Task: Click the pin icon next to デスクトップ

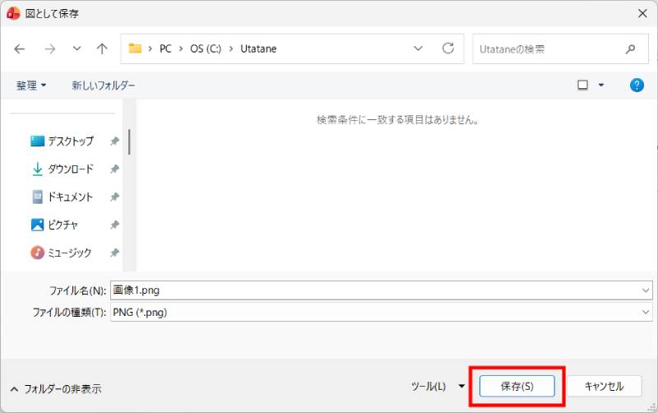Action: (114, 142)
